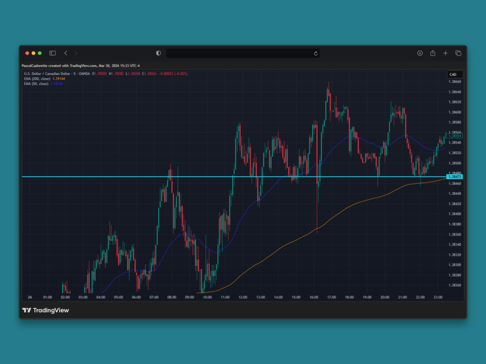Show the tab overview icon
This screenshot has width=486, height=364.
click(458, 53)
